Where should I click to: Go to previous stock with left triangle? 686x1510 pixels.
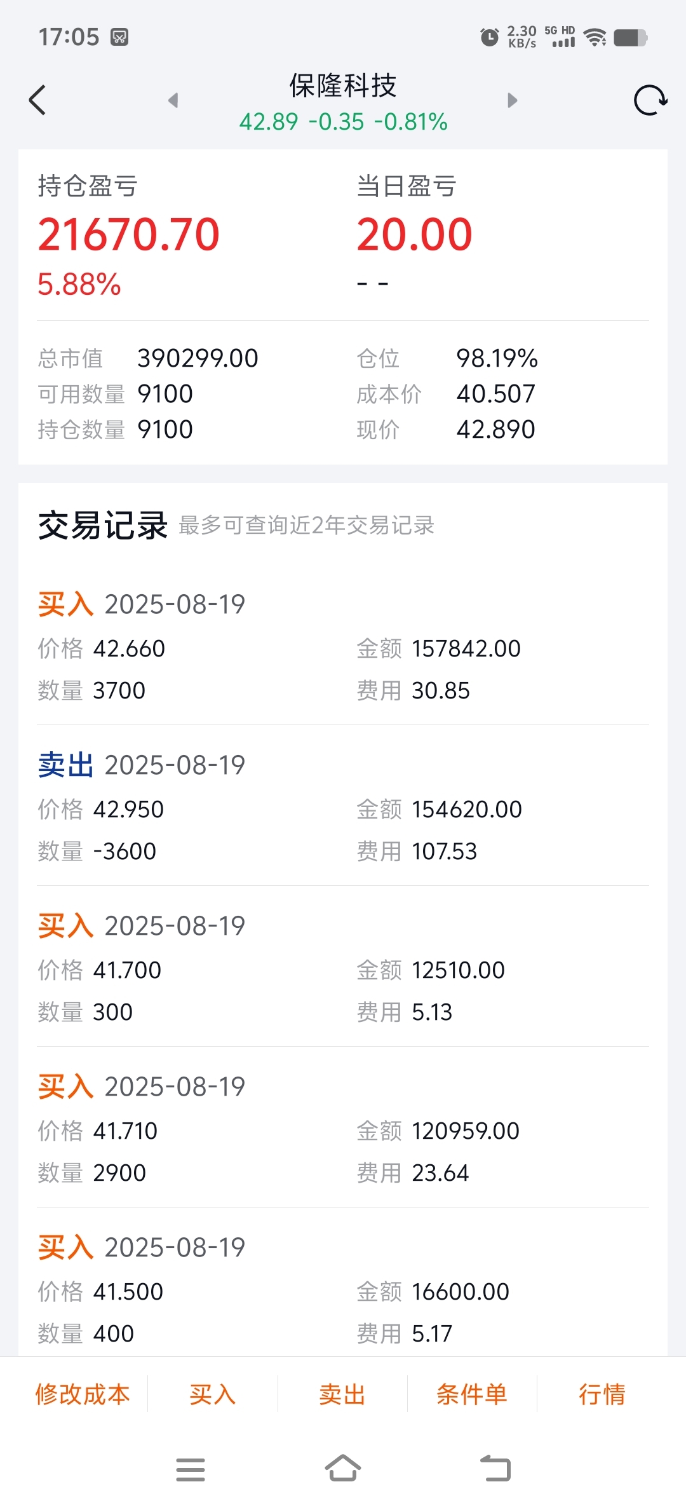pos(173,100)
